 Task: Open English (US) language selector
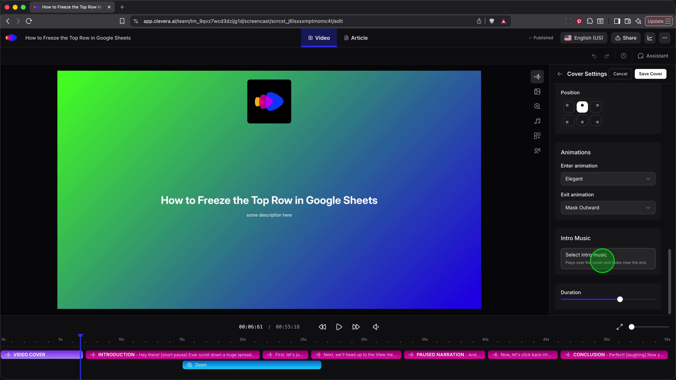[584, 38]
